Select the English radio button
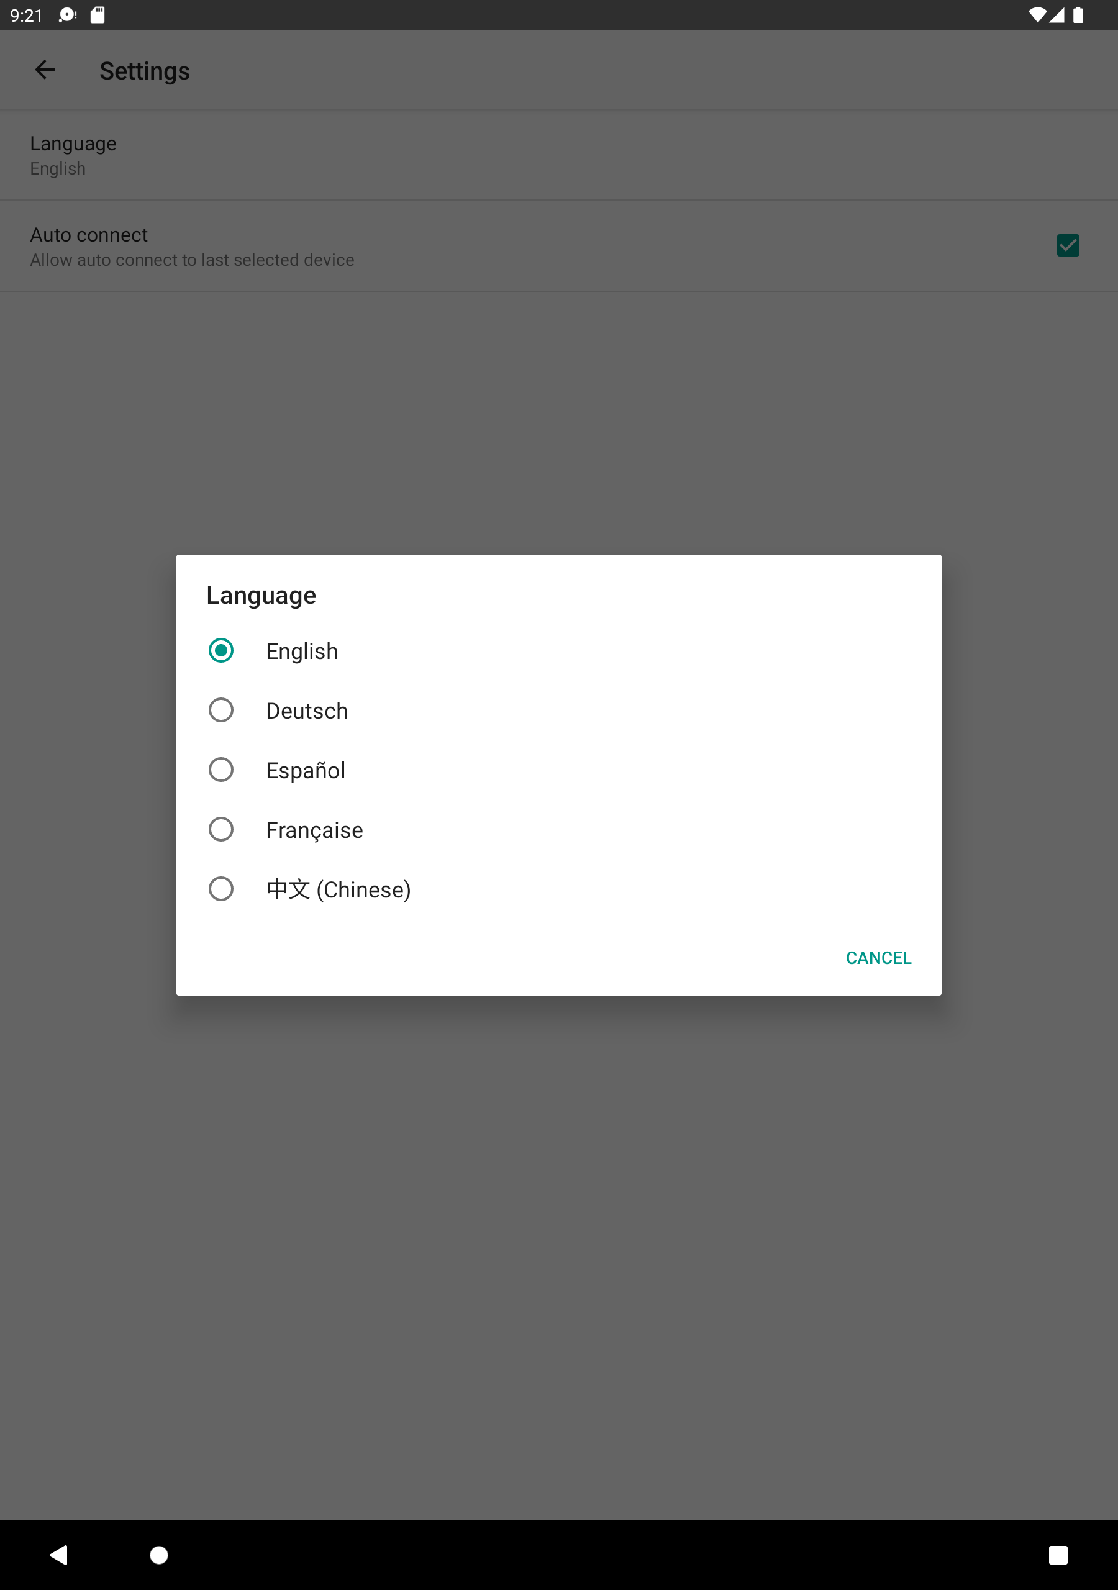This screenshot has height=1590, width=1118. click(x=221, y=650)
